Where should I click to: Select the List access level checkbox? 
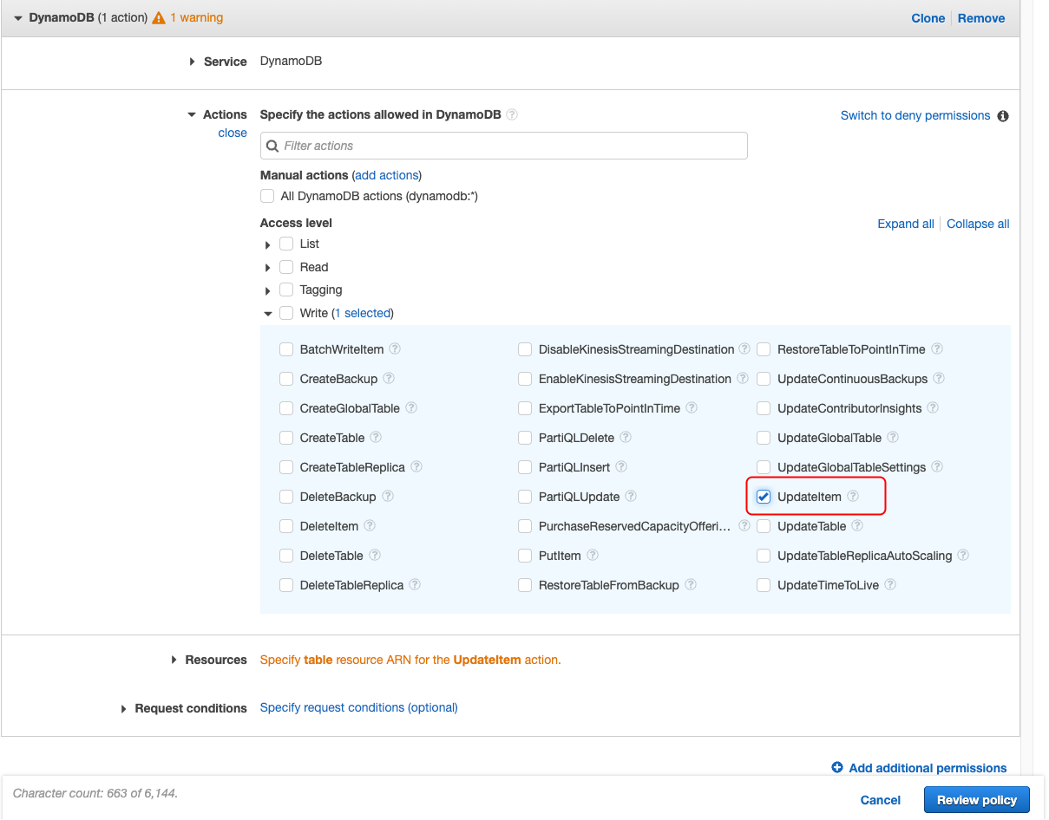tap(286, 244)
